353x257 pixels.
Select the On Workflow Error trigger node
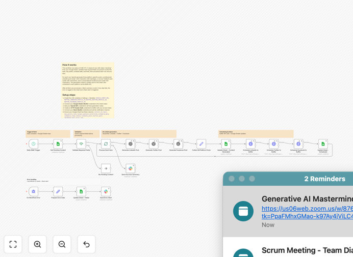click(x=33, y=192)
